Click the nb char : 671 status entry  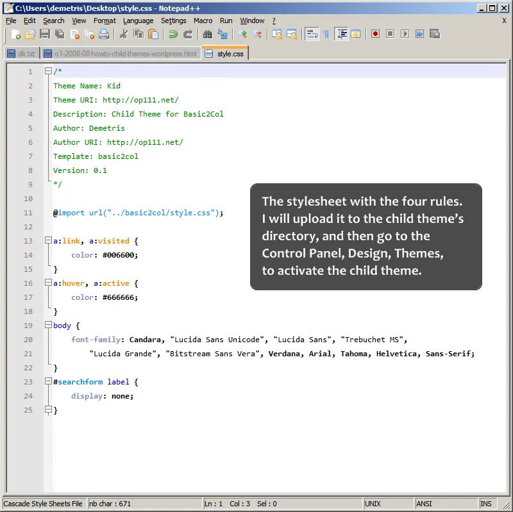(145, 504)
